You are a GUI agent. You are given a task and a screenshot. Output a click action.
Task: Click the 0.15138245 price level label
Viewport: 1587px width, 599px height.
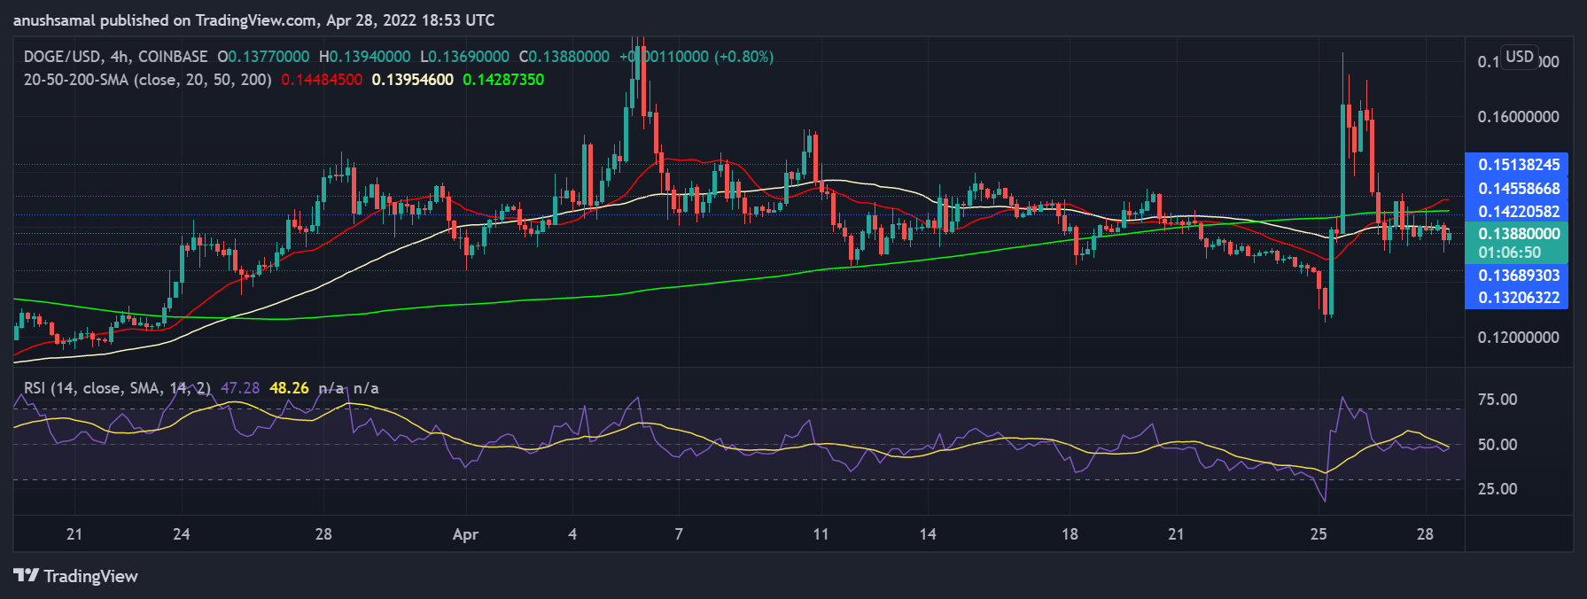click(1518, 165)
